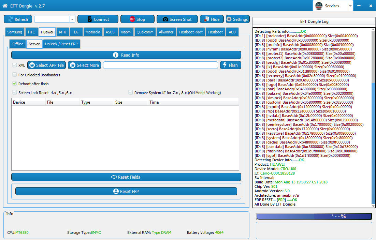Screen dimensions: 376x240
Task: Open the Fastboot tab
Action: (x=215, y=32)
